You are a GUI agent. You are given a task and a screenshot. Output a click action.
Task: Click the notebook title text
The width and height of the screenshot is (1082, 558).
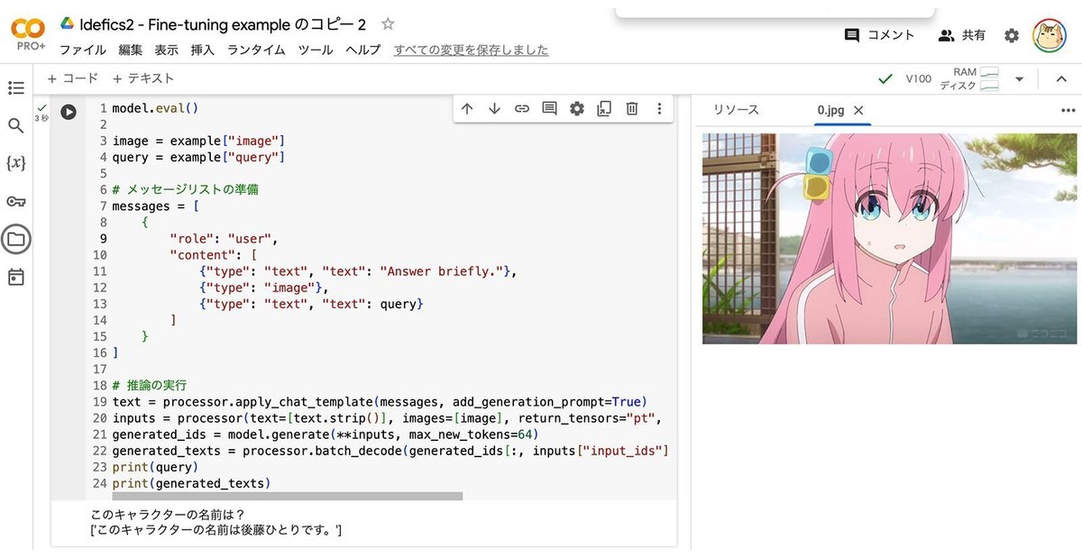[223, 24]
